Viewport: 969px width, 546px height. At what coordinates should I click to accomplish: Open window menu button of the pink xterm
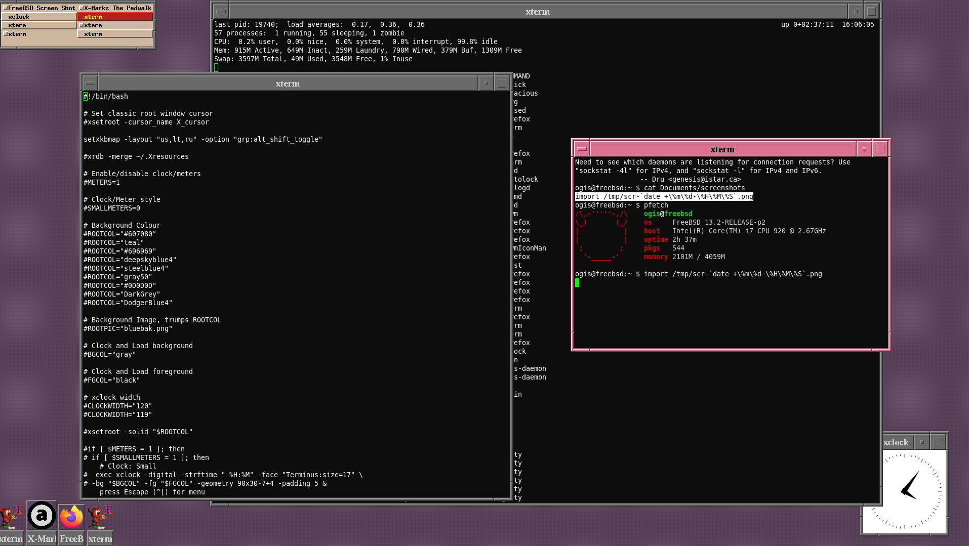pyautogui.click(x=582, y=149)
